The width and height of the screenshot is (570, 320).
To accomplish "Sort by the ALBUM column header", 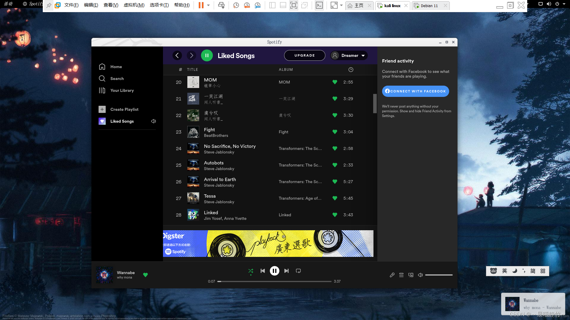I will pos(286,70).
